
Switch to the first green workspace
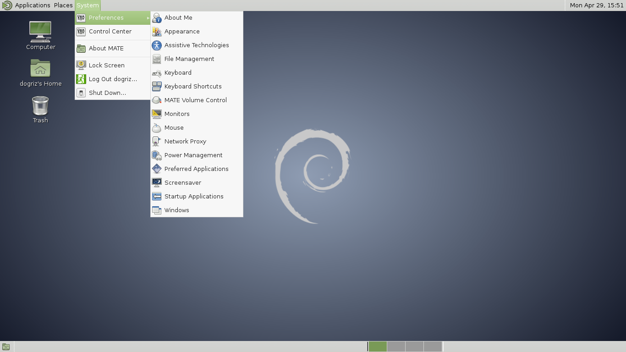tap(378, 346)
